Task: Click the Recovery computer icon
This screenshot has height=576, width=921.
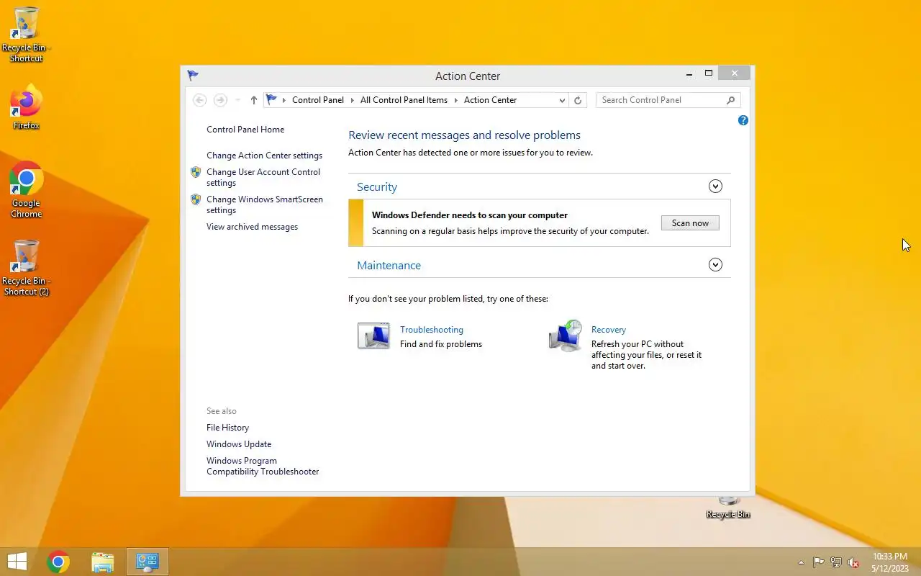Action: click(566, 336)
